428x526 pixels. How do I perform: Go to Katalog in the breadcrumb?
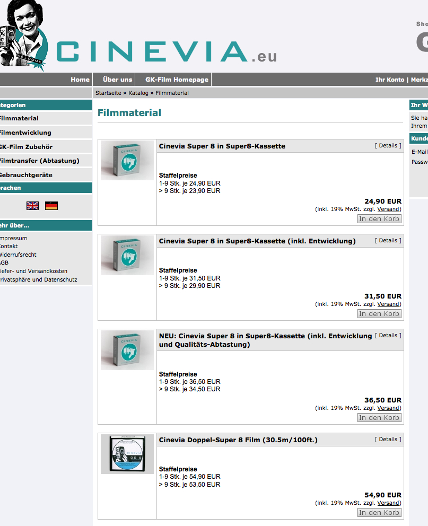[x=138, y=93]
